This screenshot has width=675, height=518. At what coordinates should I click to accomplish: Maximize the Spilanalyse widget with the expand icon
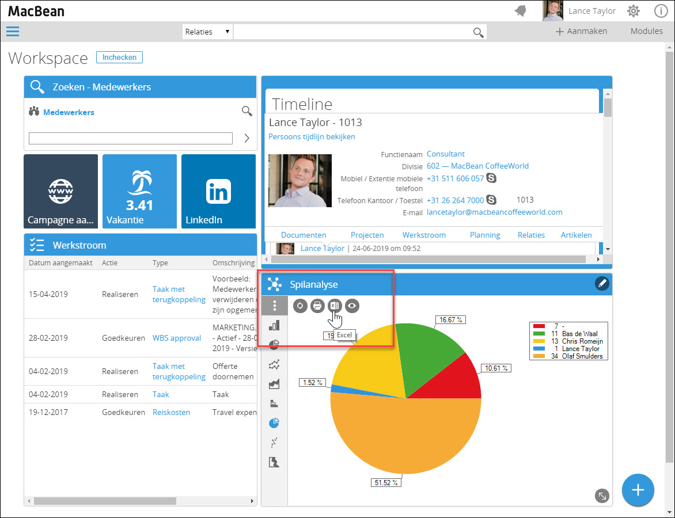602,496
